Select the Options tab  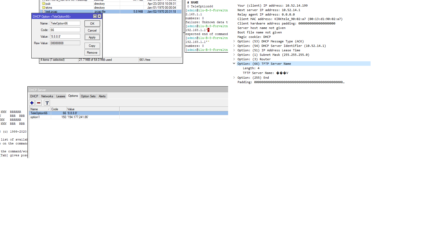click(x=73, y=96)
